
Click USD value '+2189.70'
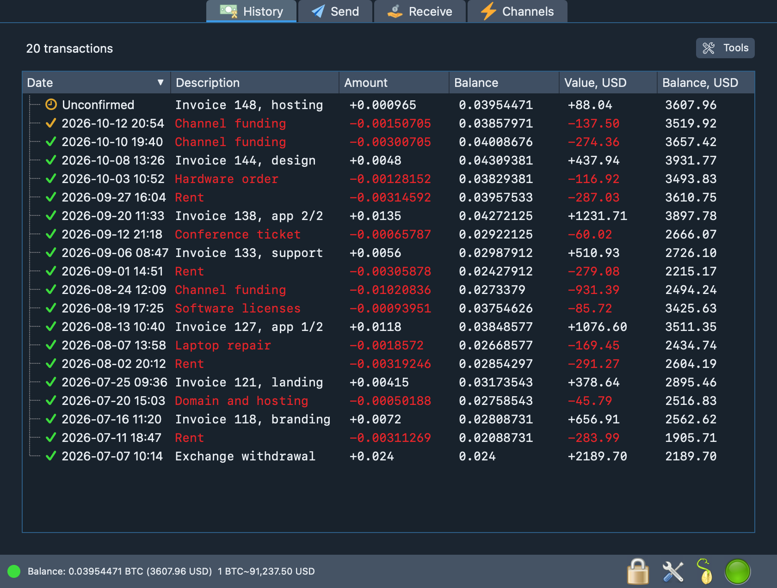tap(597, 456)
